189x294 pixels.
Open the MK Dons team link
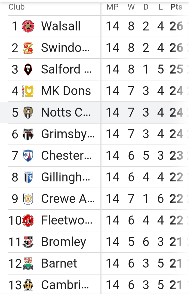pos(66,91)
